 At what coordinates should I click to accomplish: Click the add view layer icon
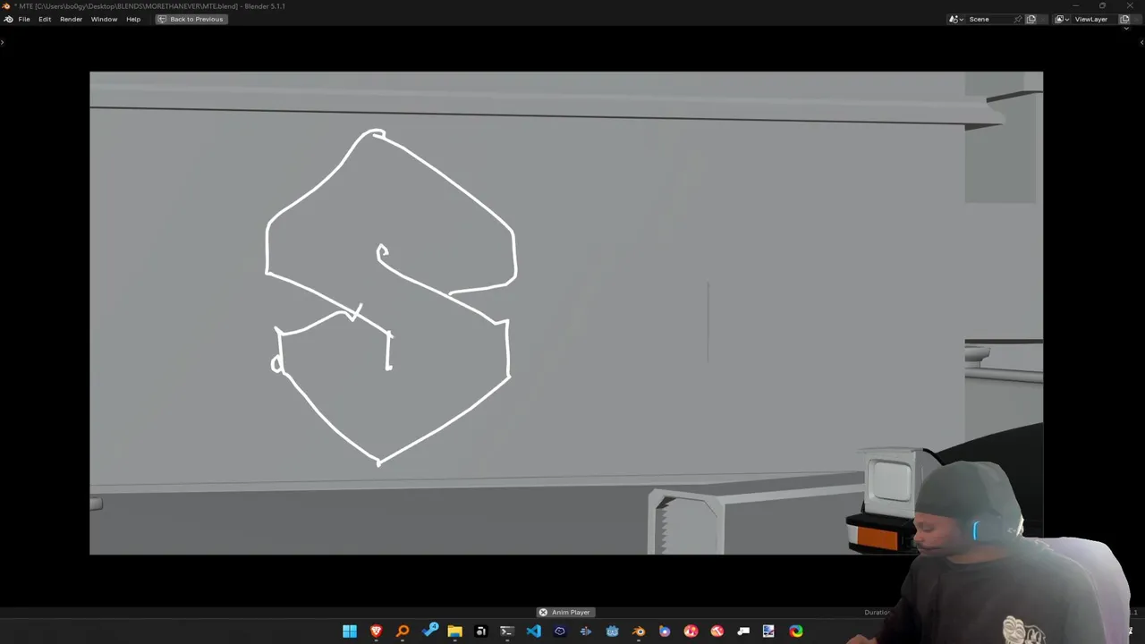pos(1125,19)
